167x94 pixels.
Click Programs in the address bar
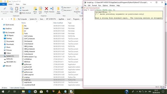[76, 19]
